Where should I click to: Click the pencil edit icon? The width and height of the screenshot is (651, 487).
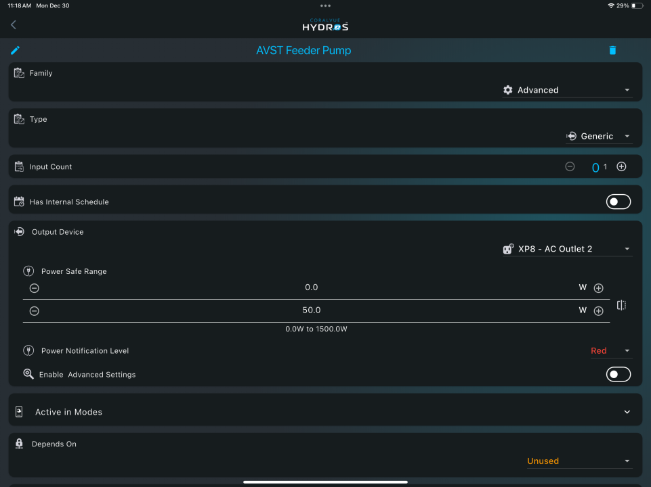tap(16, 50)
